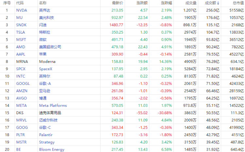The width and height of the screenshot is (245, 152).
Task: Open the Meta Platforms name link
Action: 53,106
